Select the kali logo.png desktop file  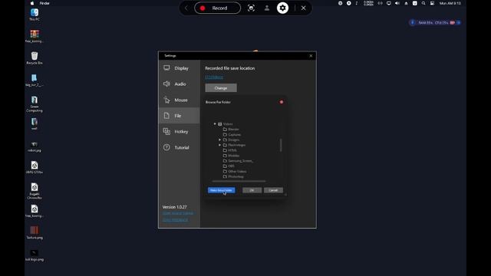(x=35, y=255)
